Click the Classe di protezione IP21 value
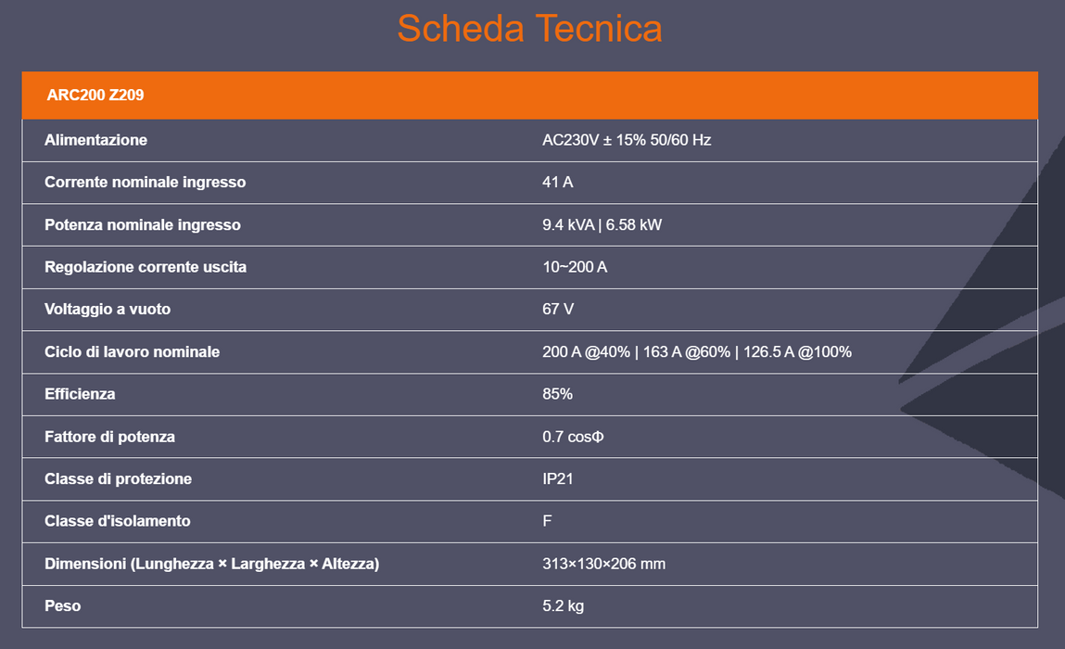Image resolution: width=1065 pixels, height=649 pixels. (x=558, y=479)
